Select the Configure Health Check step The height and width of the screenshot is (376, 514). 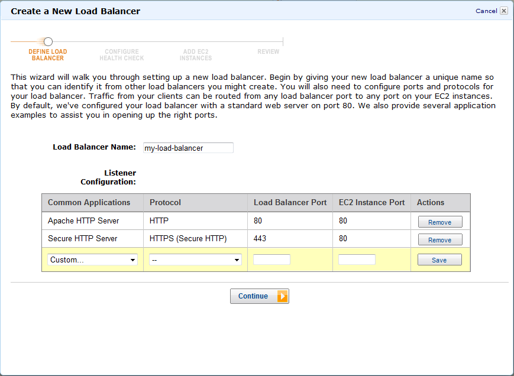121,54
